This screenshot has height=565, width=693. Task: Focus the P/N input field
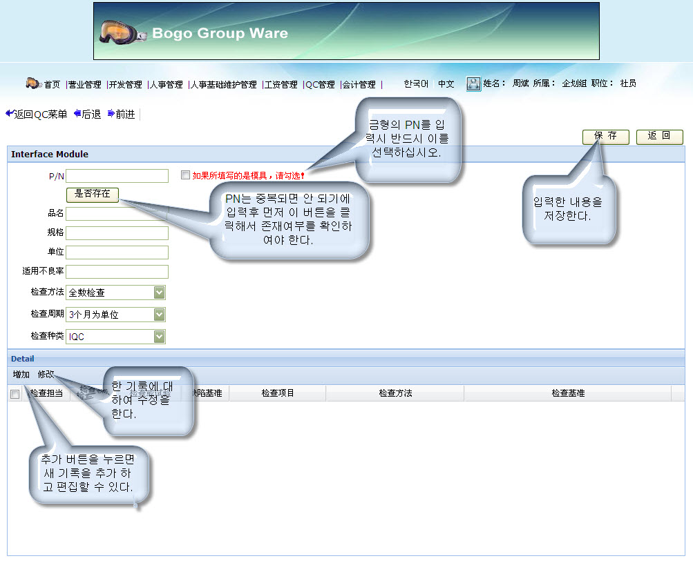pyautogui.click(x=117, y=176)
